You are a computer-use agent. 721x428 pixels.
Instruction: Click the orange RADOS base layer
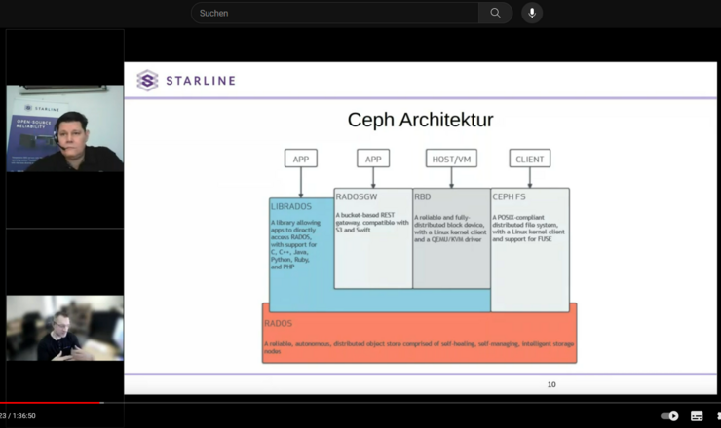tap(419, 339)
